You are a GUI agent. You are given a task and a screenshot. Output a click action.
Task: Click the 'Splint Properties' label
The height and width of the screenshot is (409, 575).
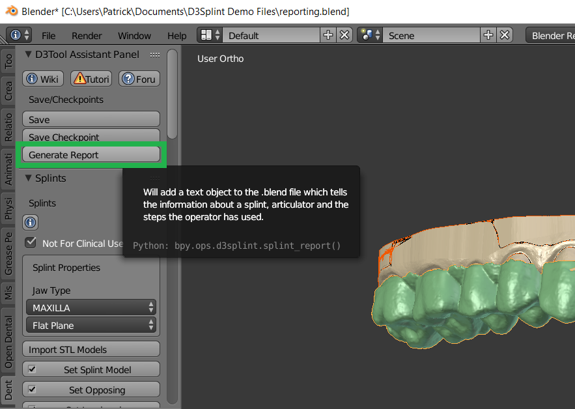[66, 268]
